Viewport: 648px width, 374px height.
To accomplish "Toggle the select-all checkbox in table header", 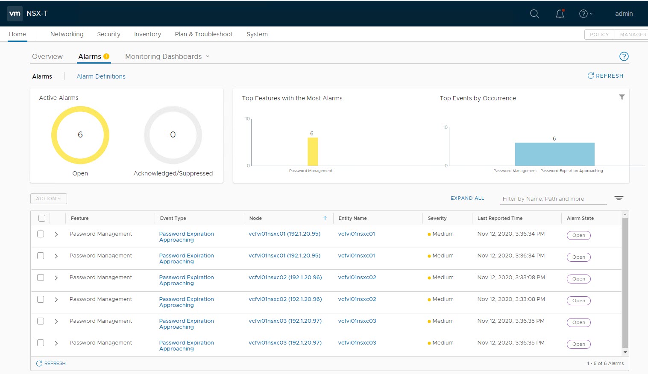I will pos(42,218).
